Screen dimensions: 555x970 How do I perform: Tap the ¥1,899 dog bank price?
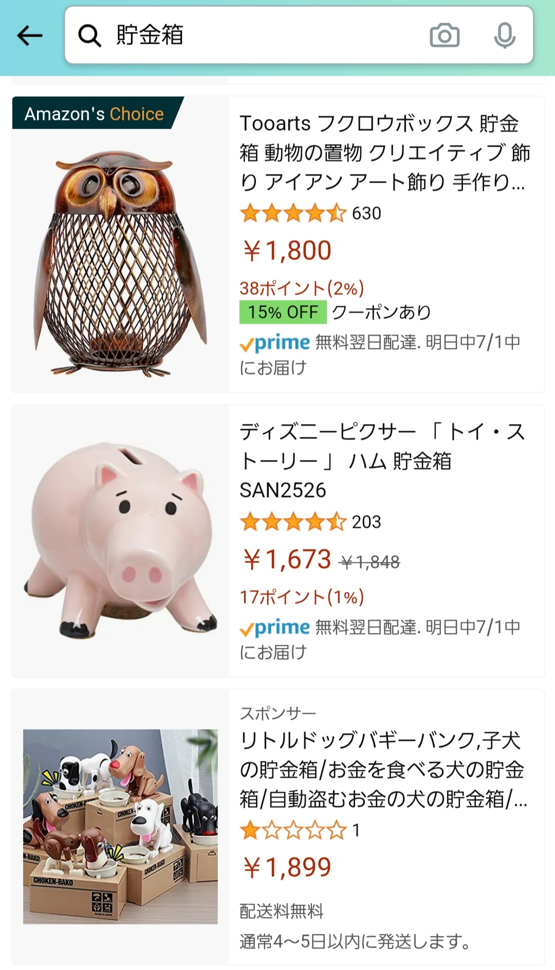[287, 868]
